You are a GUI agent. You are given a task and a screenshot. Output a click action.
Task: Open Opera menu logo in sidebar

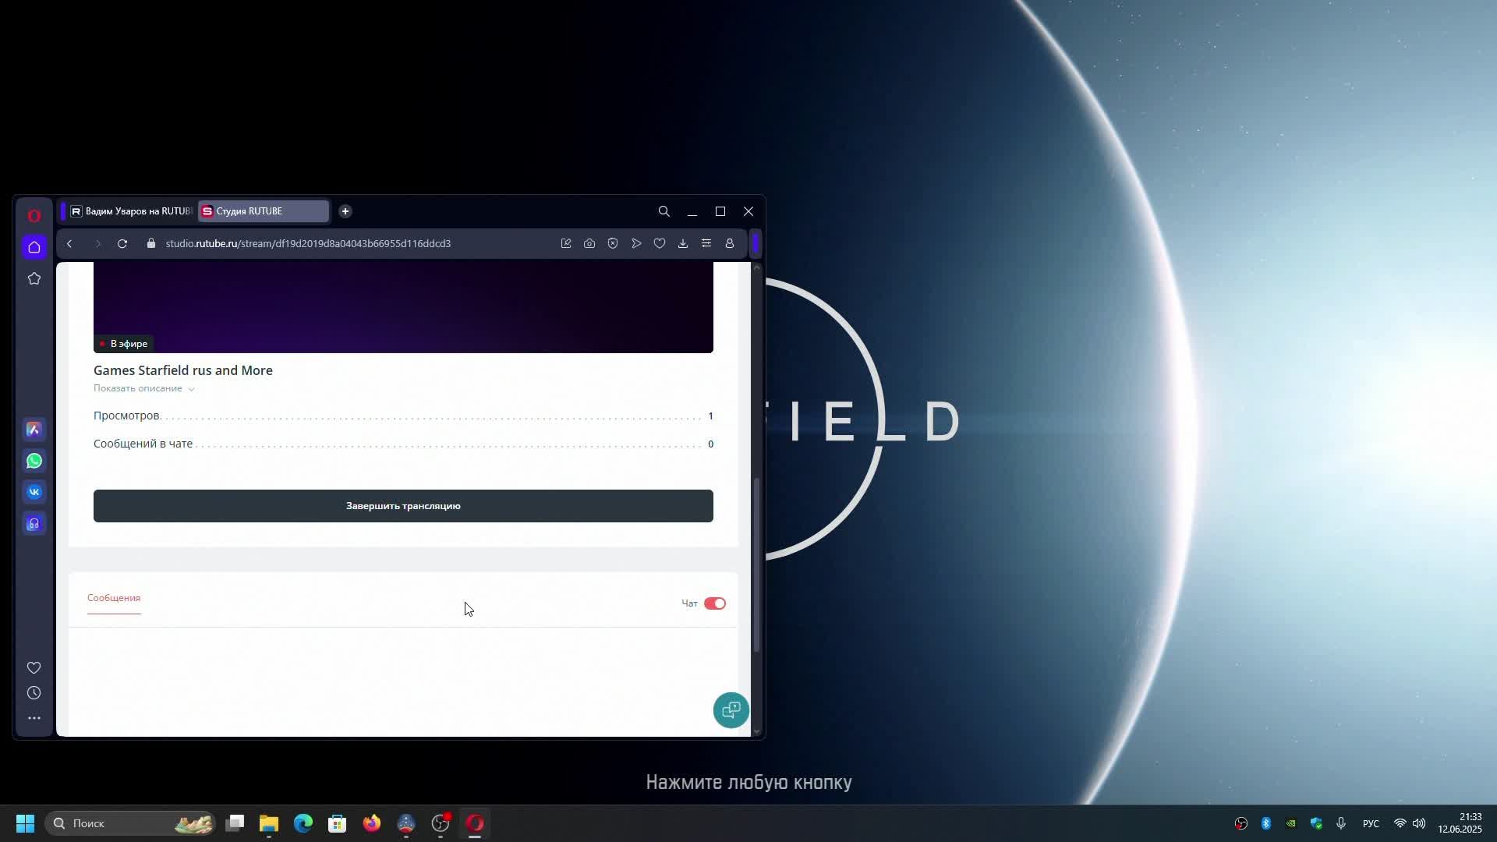(x=34, y=216)
